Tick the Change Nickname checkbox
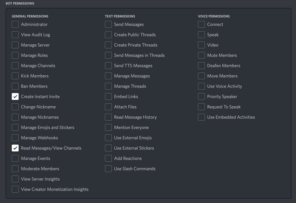Image resolution: width=296 pixels, height=203 pixels. click(x=15, y=107)
